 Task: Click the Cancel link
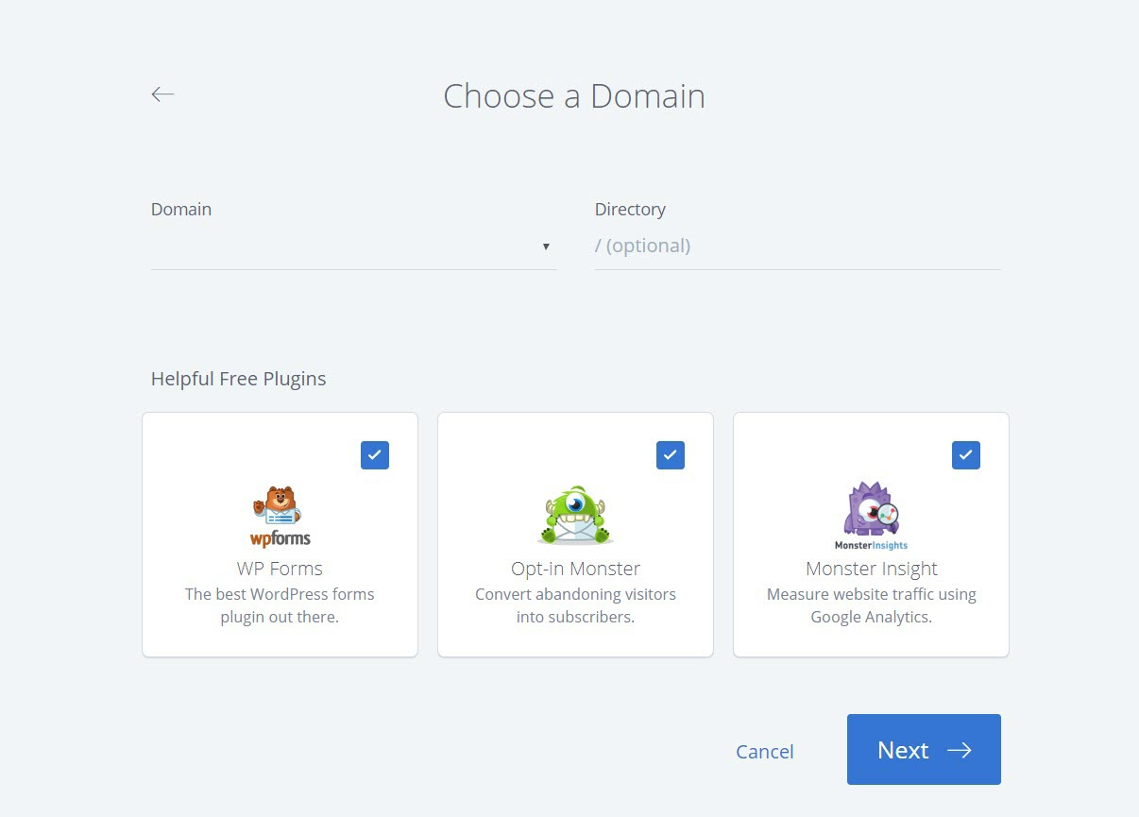(x=765, y=751)
